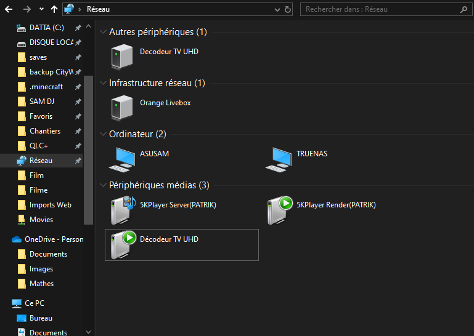This screenshot has width=474, height=336.
Task: Click the navigation pane scroll down arrow
Action: pos(88,332)
